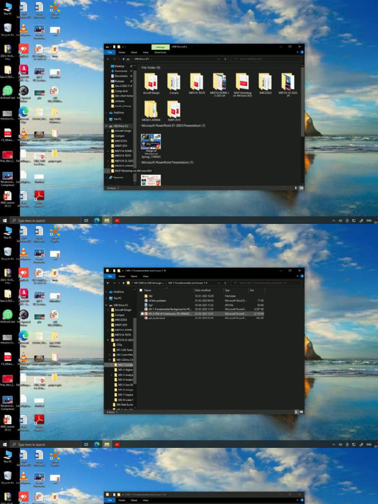
Task: Go back using arrow in USB Drive window
Action: point(108,59)
